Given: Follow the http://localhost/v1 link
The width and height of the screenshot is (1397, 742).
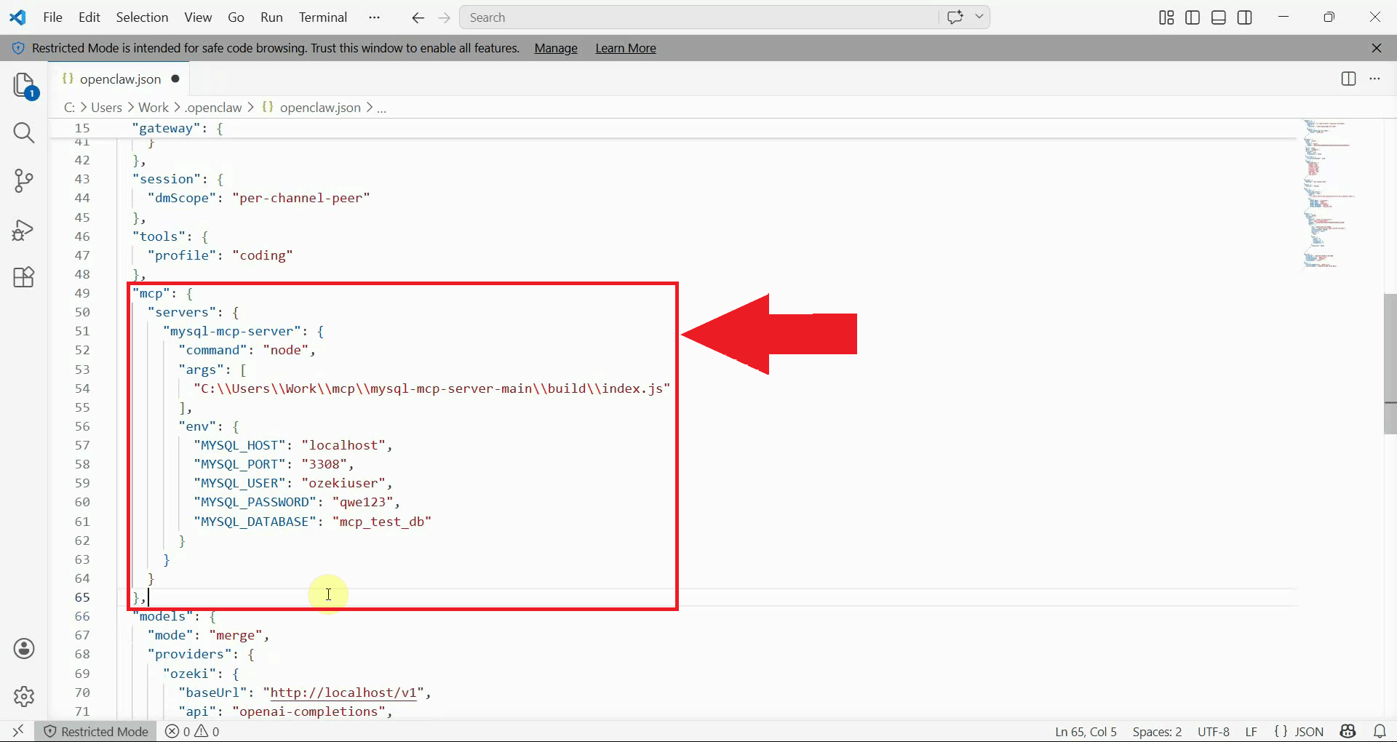Looking at the screenshot, I should pyautogui.click(x=343, y=693).
